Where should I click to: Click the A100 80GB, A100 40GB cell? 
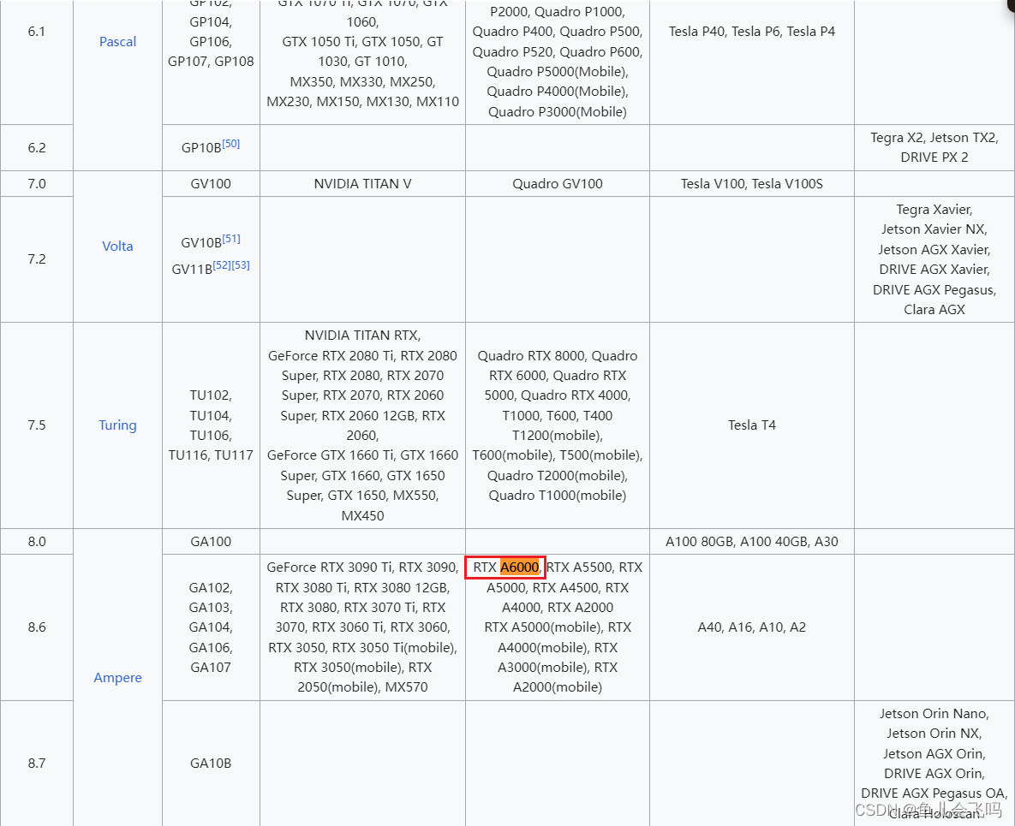point(751,542)
